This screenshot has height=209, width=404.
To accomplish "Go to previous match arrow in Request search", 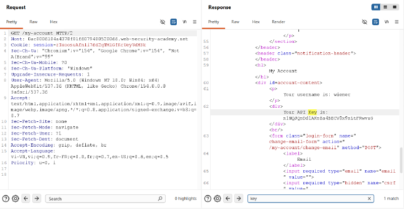I will [x=26, y=198].
